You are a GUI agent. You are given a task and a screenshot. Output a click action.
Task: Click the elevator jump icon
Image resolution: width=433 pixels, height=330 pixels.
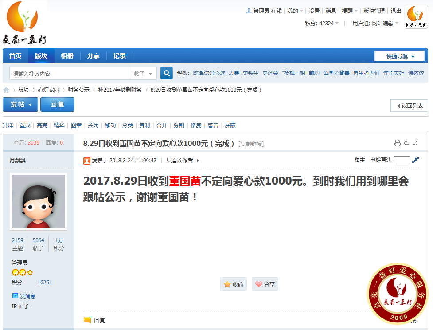(415, 160)
